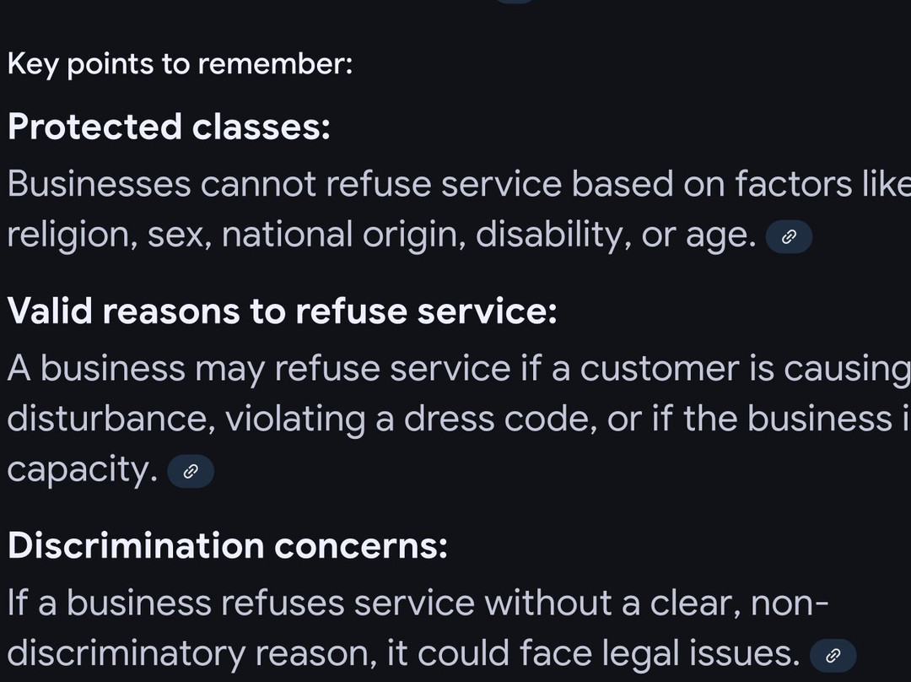
Task: Click the word "disturbance" in the paragraph
Action: [x=110, y=419]
